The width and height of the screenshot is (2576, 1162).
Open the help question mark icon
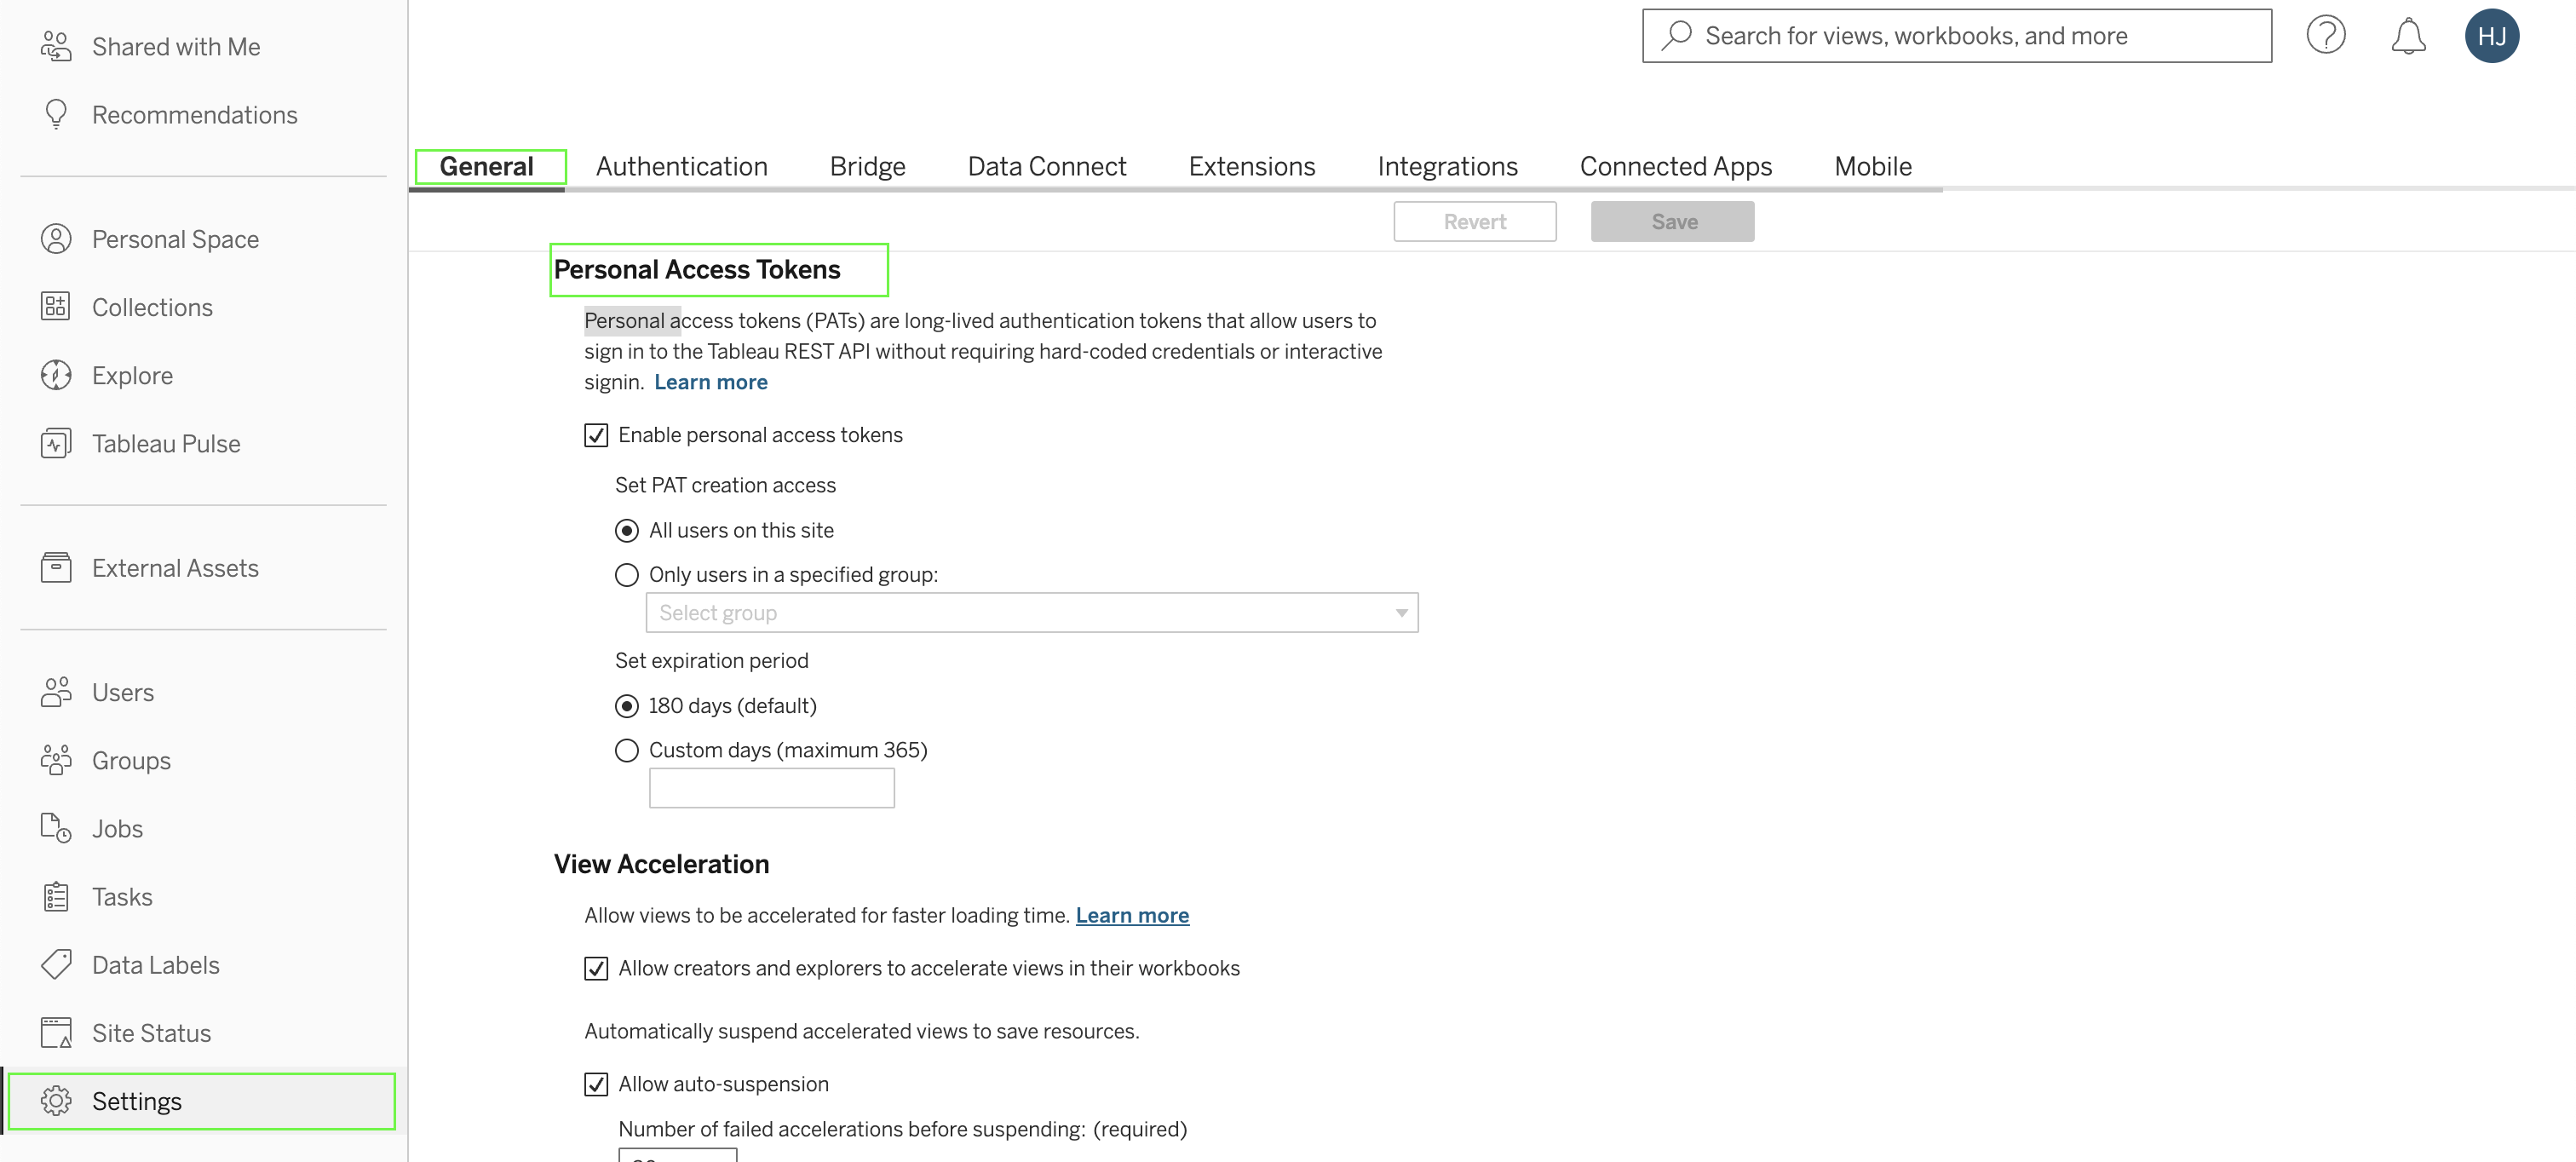2325,36
